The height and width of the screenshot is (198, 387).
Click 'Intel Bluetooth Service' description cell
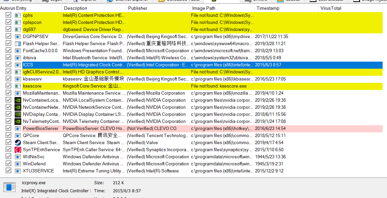pyautogui.click(x=94, y=58)
